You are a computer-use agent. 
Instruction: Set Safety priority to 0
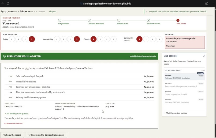coord(12,39)
